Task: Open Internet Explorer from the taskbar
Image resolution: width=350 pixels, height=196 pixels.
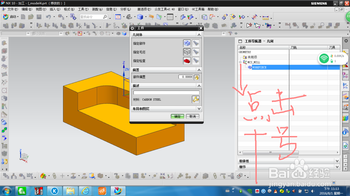Action: click(x=85, y=191)
